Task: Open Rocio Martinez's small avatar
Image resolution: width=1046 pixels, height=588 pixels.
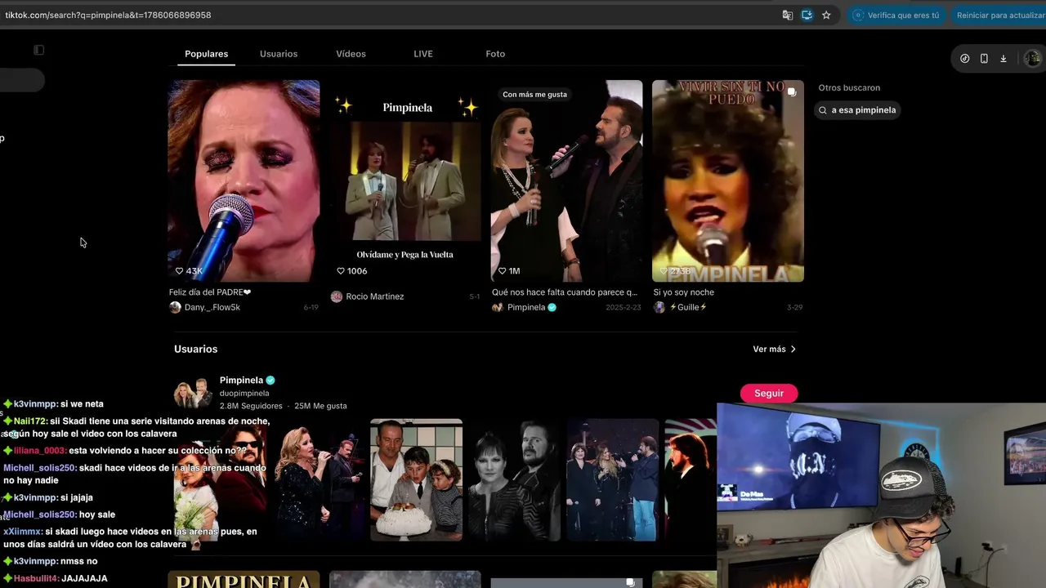Action: coord(337,296)
